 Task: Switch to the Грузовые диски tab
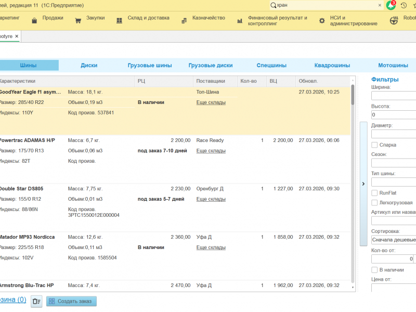click(x=211, y=66)
